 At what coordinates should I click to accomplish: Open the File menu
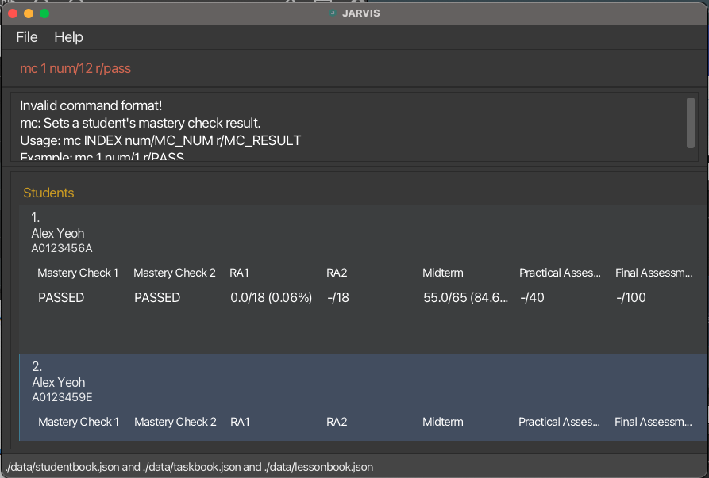27,37
